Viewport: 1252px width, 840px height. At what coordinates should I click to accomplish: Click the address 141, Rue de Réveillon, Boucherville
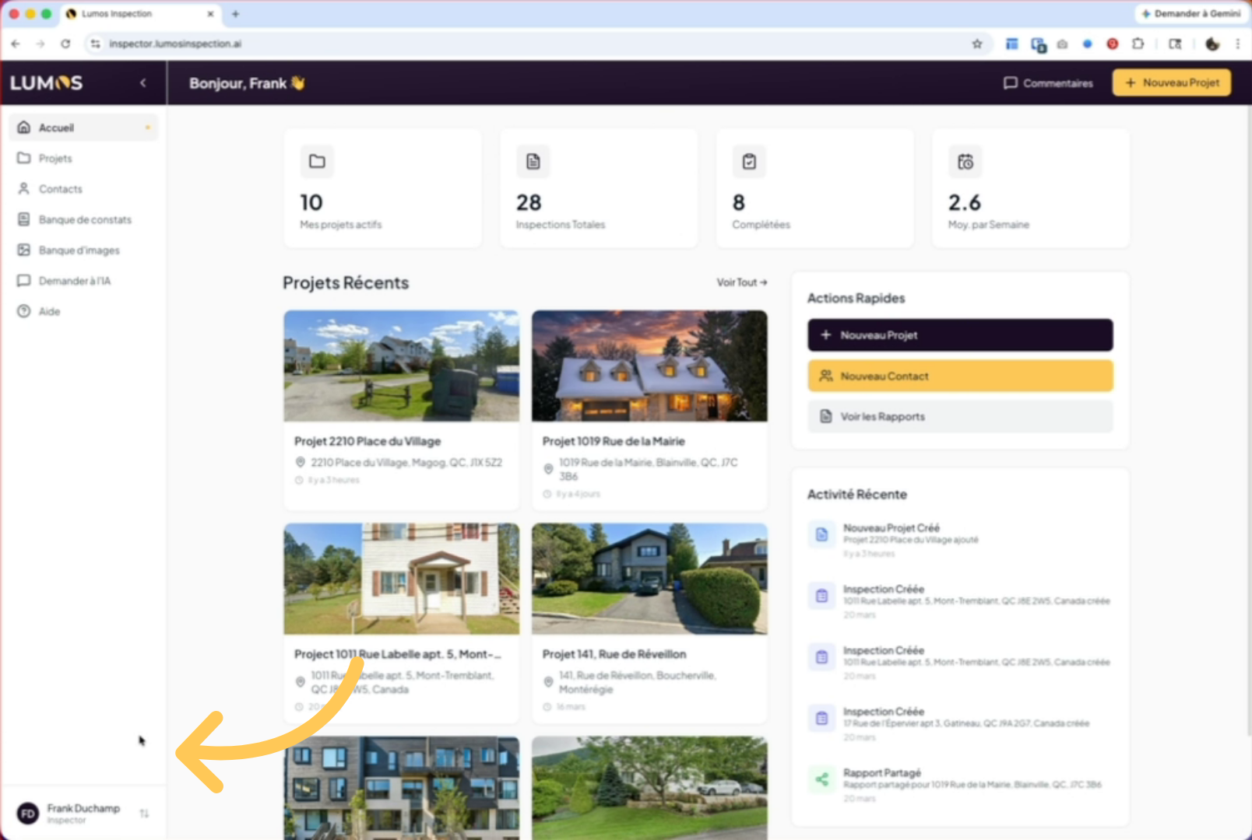[x=637, y=682]
